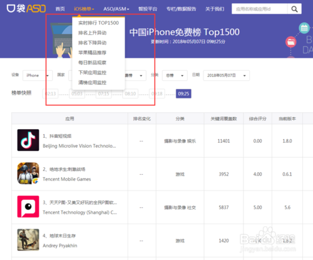This screenshot has width=313, height=260.
Task: Open the 免费榜 chart type dropdown
Action: point(135,75)
